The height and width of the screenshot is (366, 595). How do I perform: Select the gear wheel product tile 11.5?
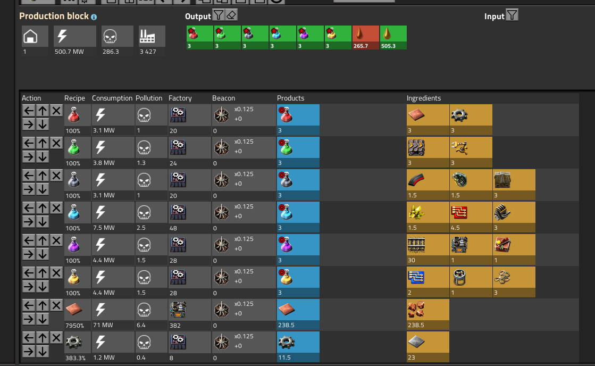tap(298, 347)
